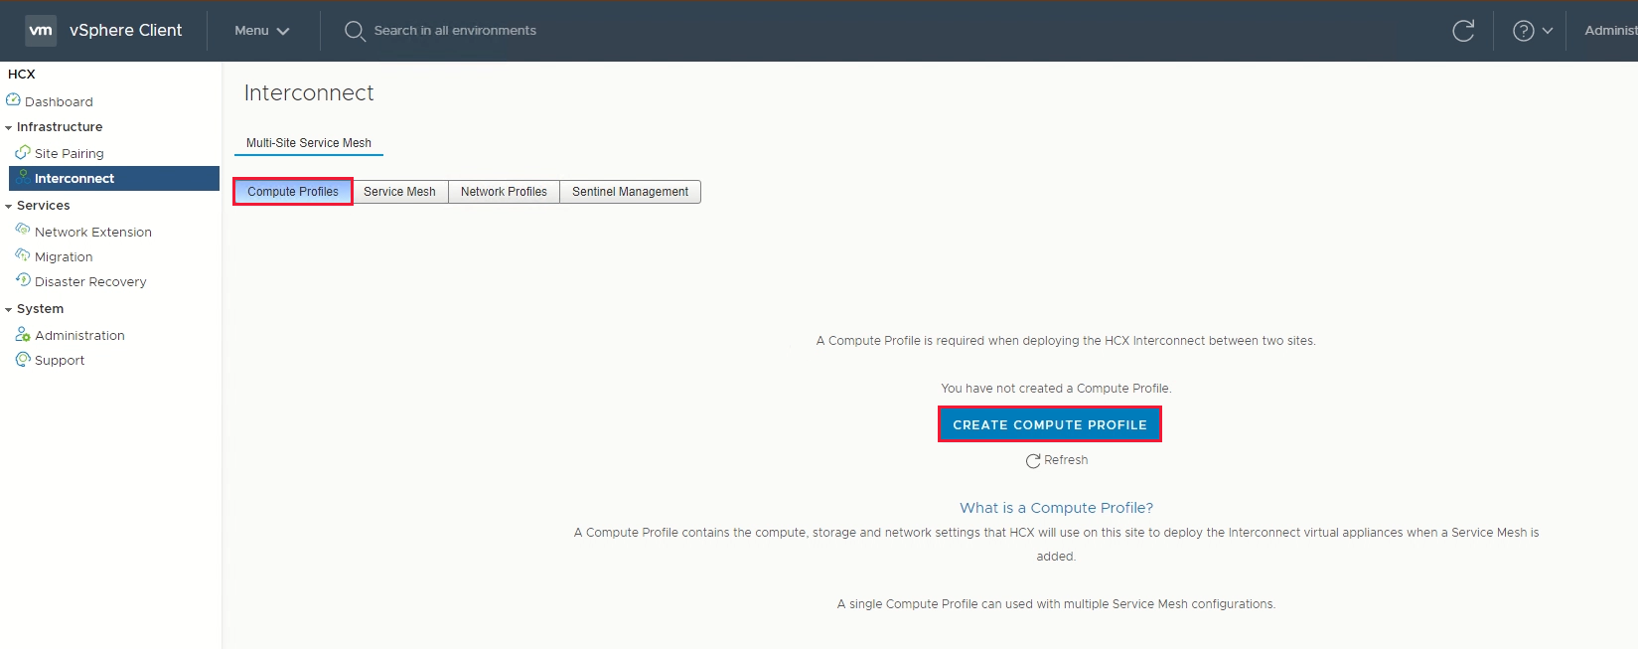Click the search magnifier icon
The width and height of the screenshot is (1638, 649).
pyautogui.click(x=355, y=31)
